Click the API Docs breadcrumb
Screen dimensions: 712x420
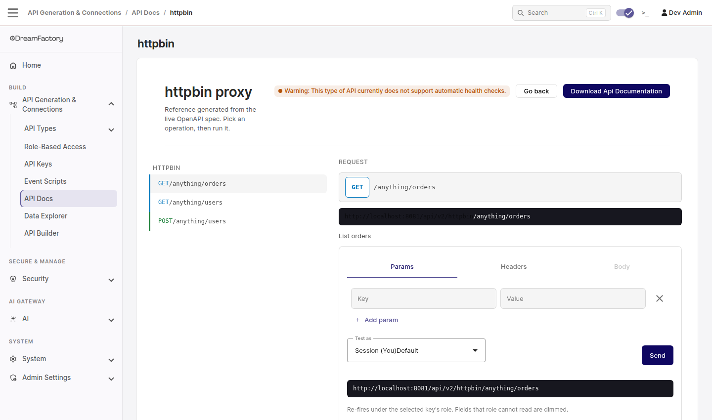(145, 13)
